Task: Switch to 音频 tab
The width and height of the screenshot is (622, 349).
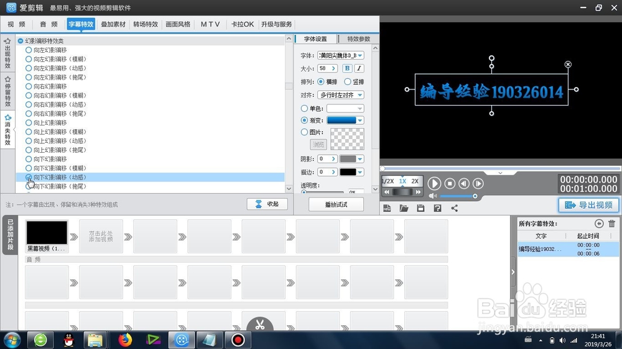Action: (49, 24)
